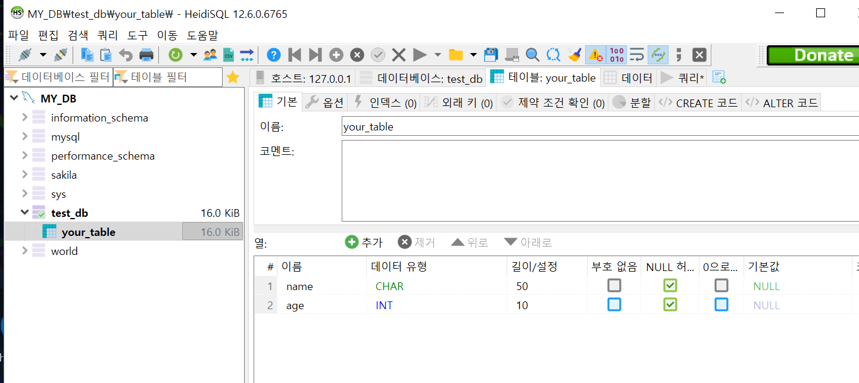Toggle zerofill checkbox for age column
This screenshot has width=859, height=383.
(721, 305)
